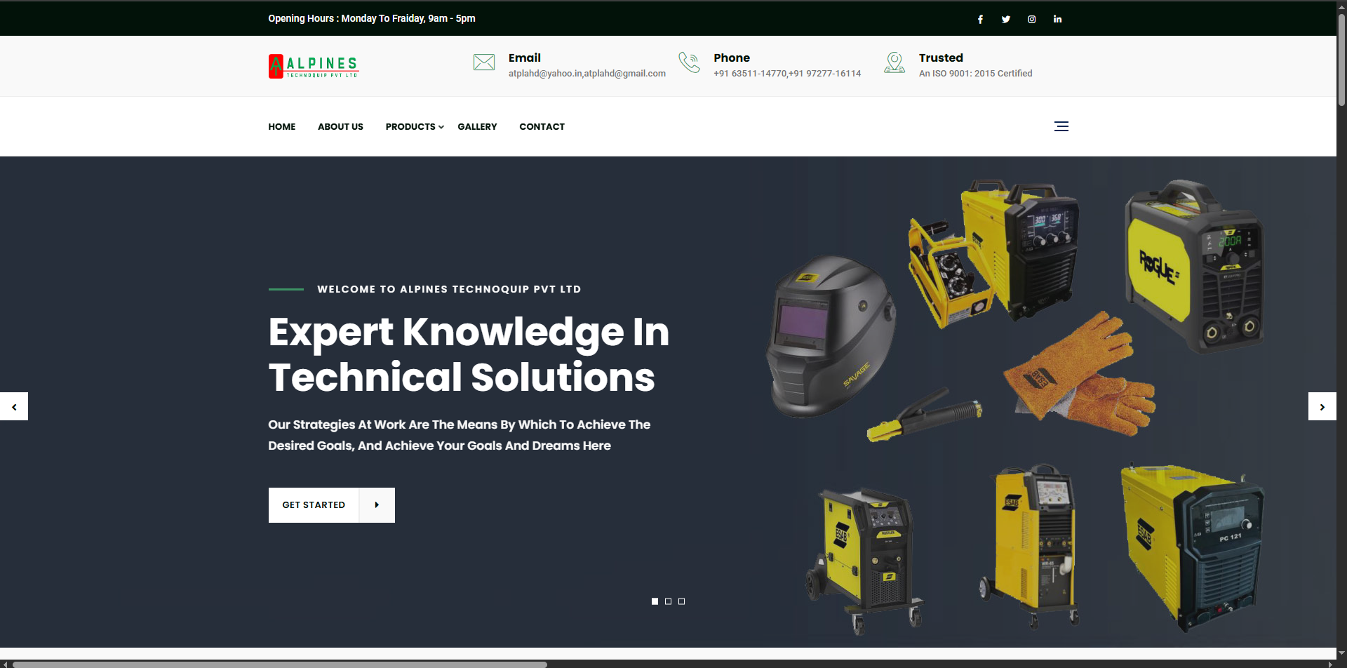Click the Welcome to Alpines Technoquip tagline

click(449, 289)
